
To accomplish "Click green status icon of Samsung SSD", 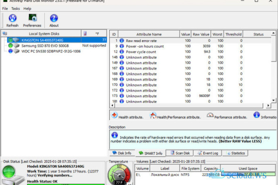I will pos(11,45).
